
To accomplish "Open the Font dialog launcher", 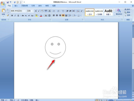I will point(50,19).
